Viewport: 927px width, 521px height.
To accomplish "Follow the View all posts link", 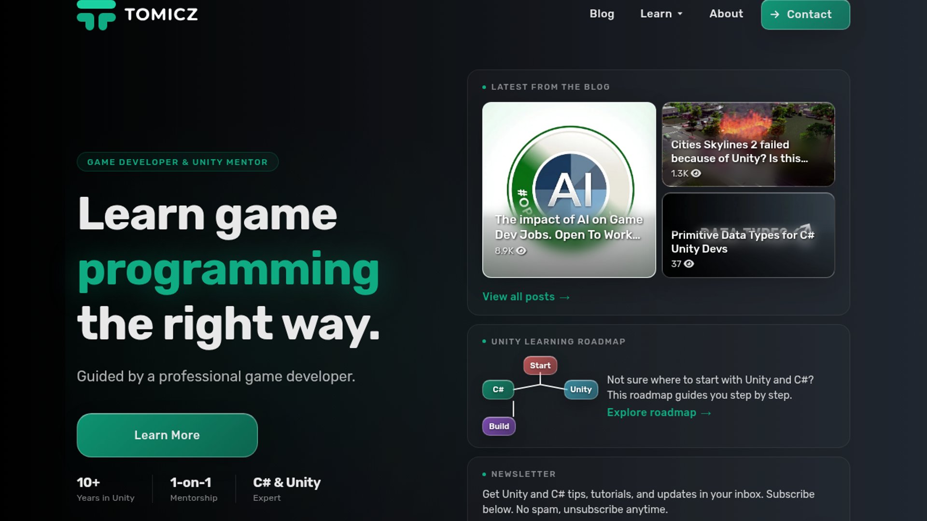I will click(x=526, y=297).
